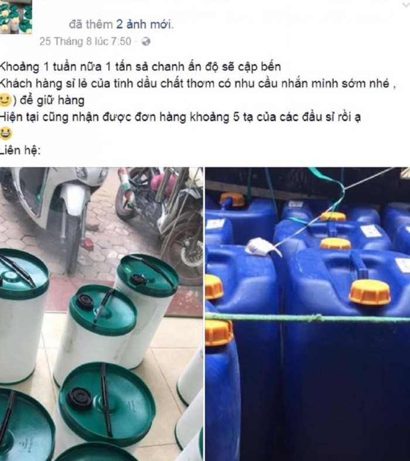The height and width of the screenshot is (461, 410).
Task: Click the globe public privacy icon
Action: pyautogui.click(x=146, y=42)
